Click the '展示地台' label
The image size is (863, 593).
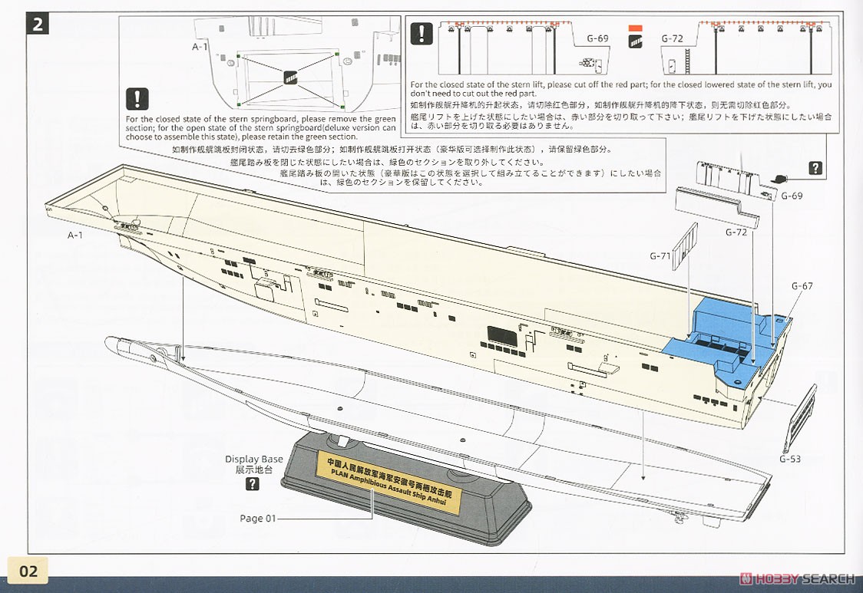[x=253, y=469]
